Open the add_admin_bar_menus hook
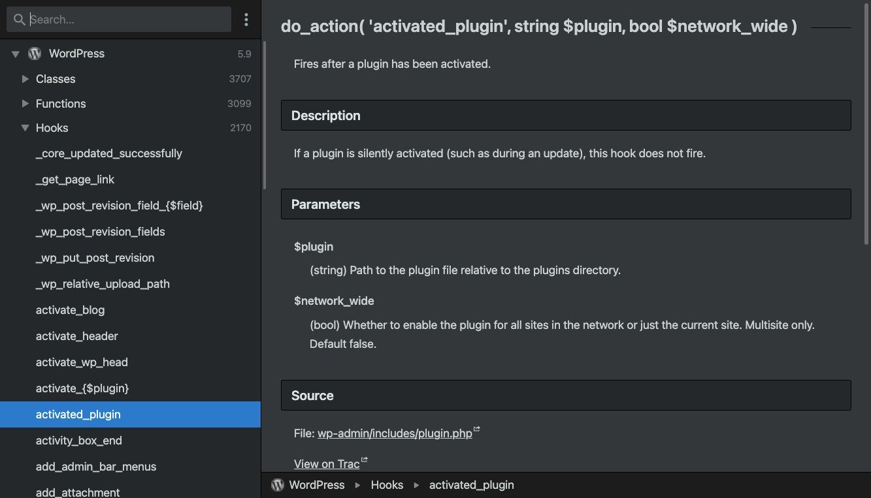 (130, 467)
